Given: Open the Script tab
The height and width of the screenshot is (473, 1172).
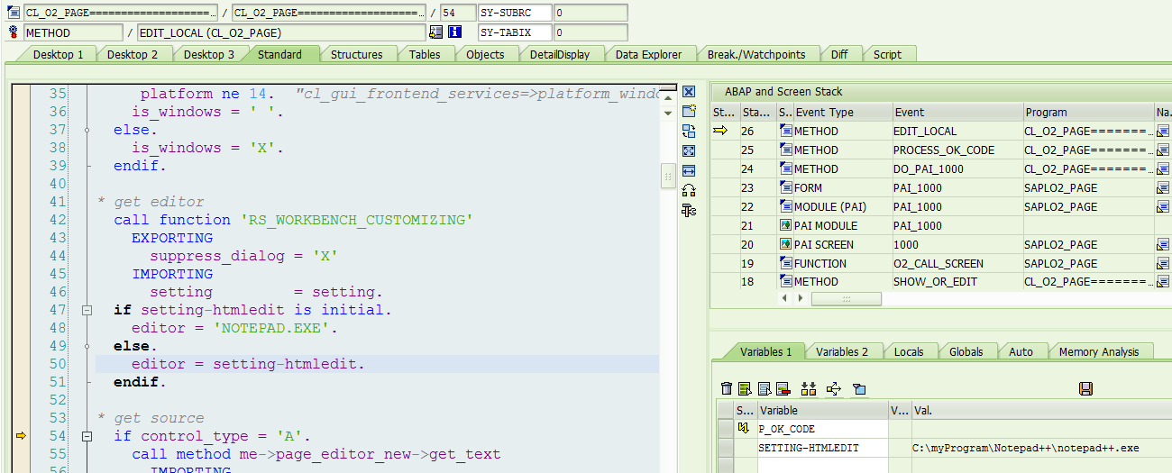Looking at the screenshot, I should (x=887, y=54).
